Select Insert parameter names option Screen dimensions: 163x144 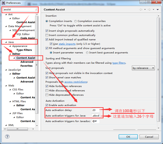tap(51, 53)
